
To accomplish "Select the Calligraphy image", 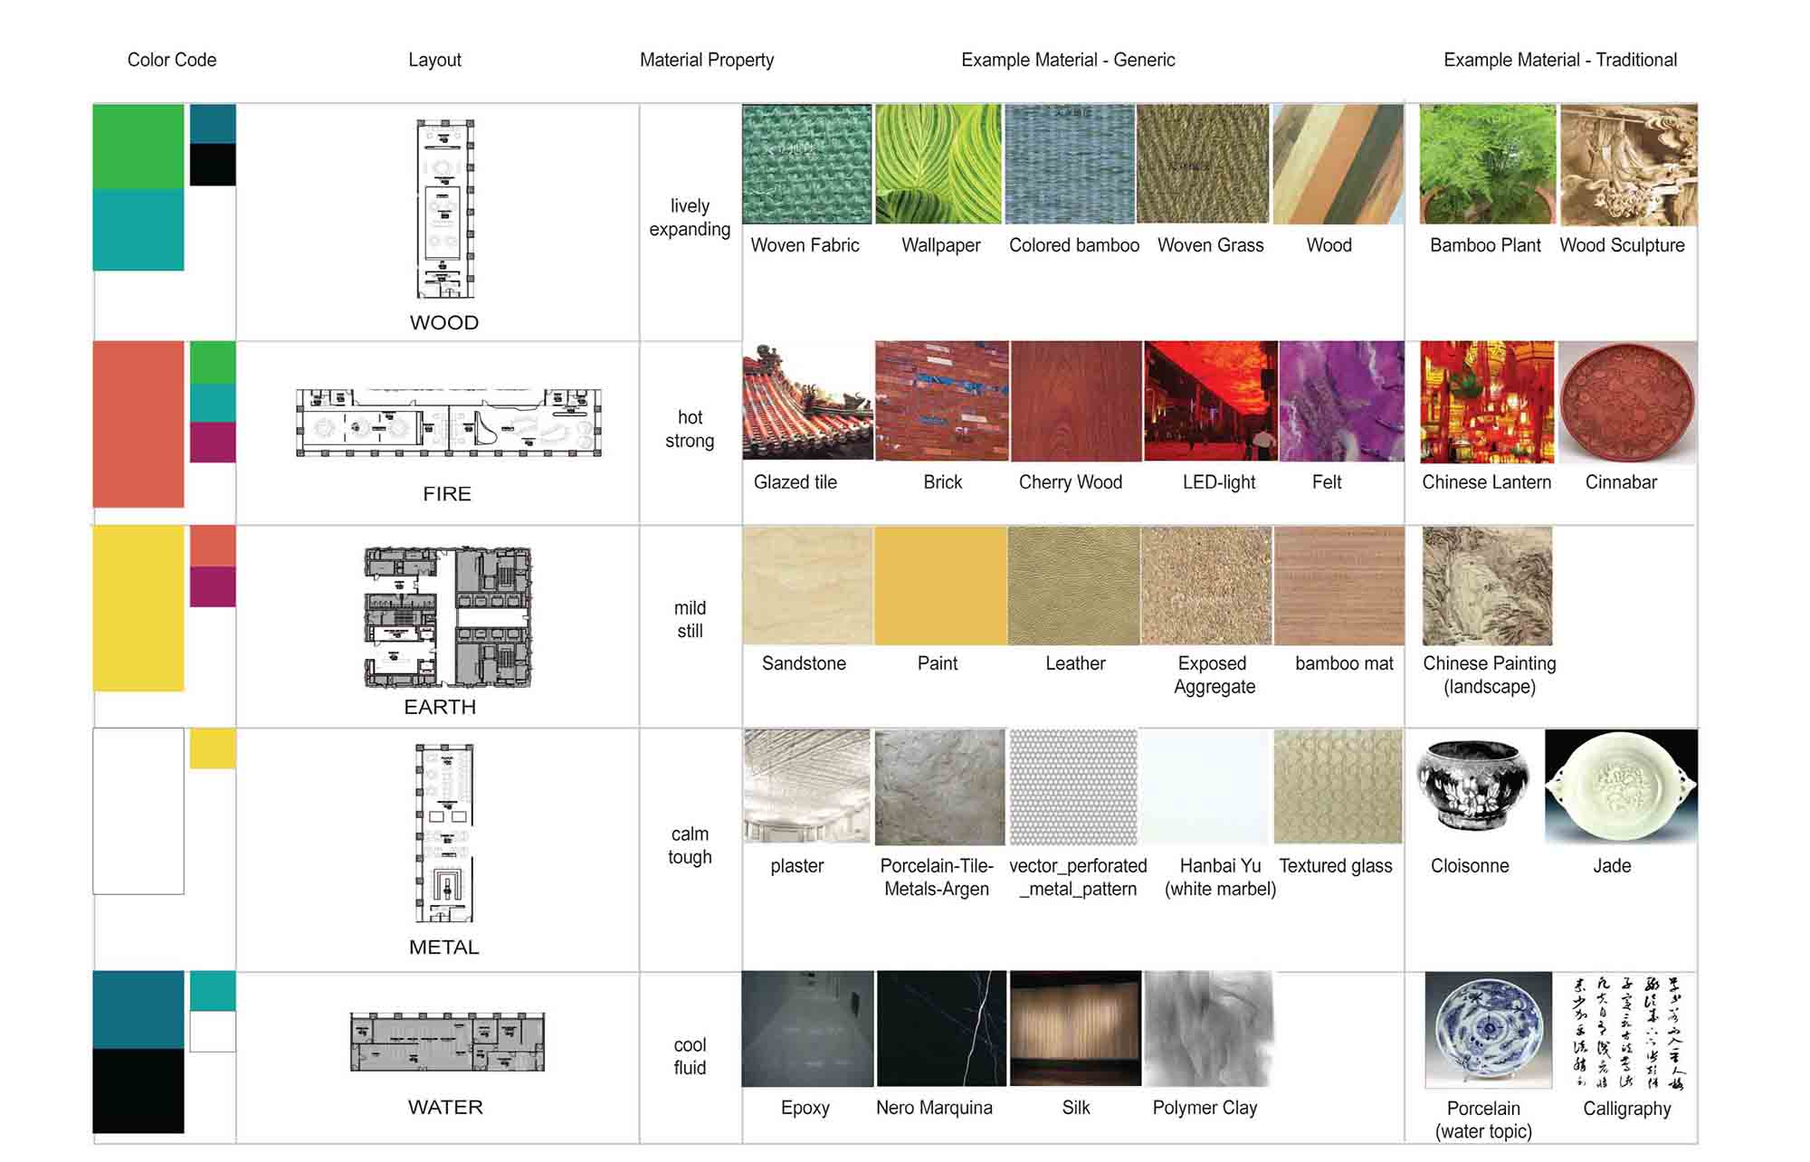I will pyautogui.click(x=1626, y=1032).
